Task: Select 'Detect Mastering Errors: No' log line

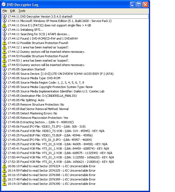Action: [32, 113]
